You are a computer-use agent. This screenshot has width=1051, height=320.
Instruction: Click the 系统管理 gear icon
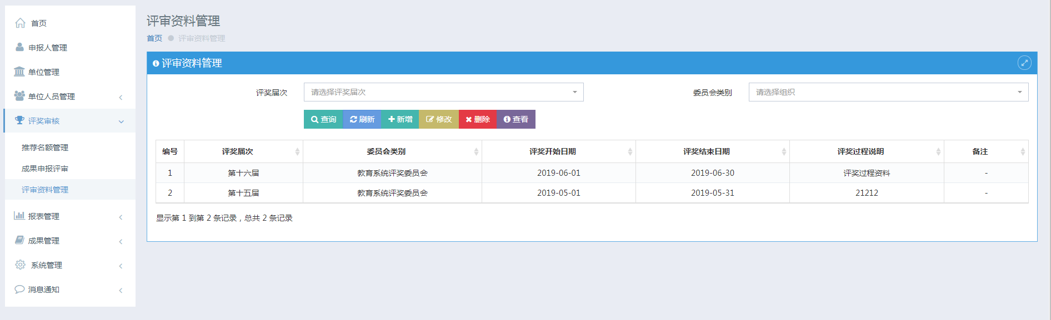(x=21, y=265)
